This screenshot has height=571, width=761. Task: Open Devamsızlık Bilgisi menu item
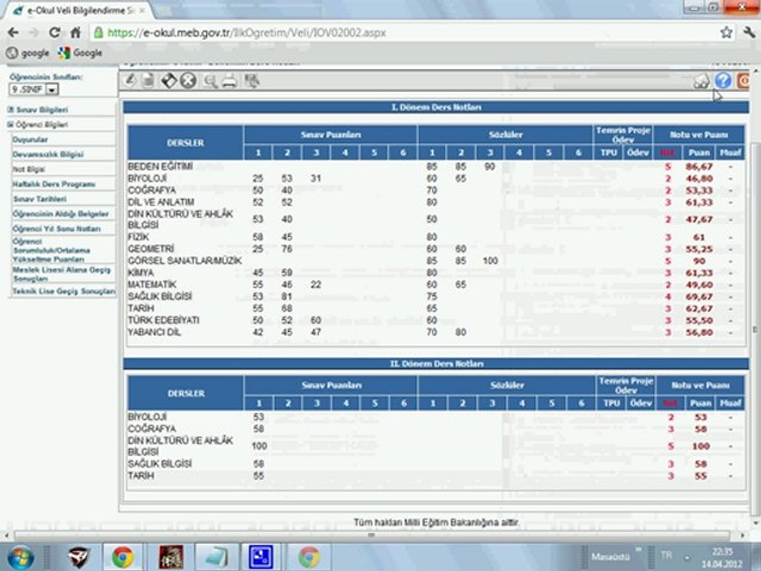pos(48,154)
